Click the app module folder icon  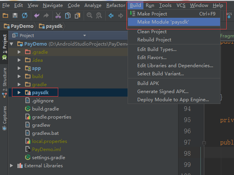28,68
